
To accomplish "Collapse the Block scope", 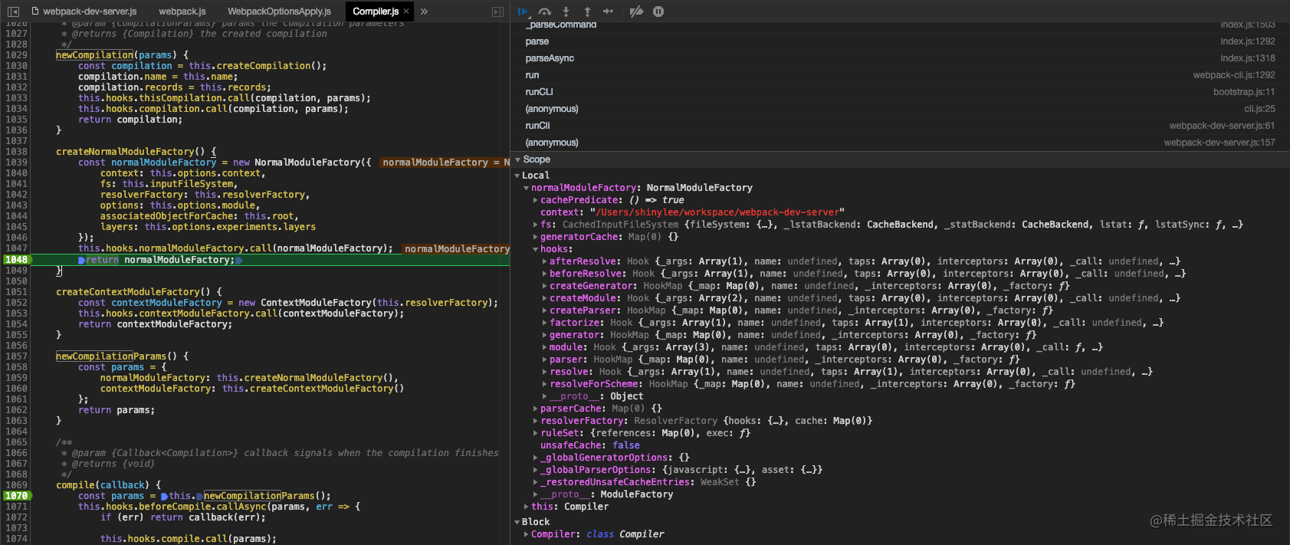I will click(517, 522).
